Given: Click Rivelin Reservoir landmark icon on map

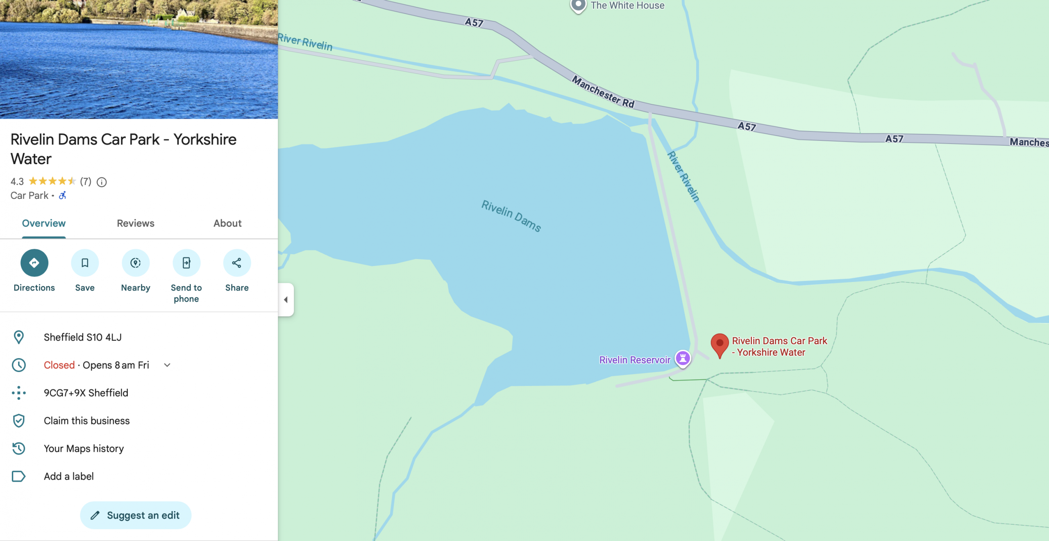Looking at the screenshot, I should point(683,358).
